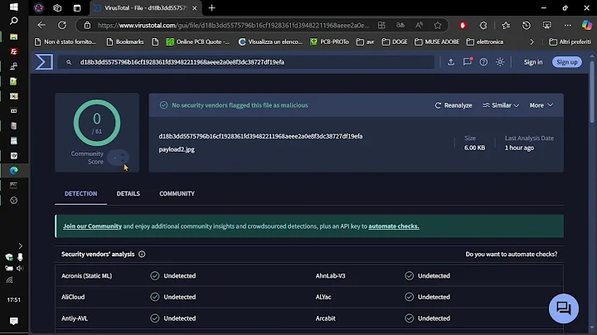Open the chat bubble floating button
This screenshot has width=597, height=335.
(564, 308)
